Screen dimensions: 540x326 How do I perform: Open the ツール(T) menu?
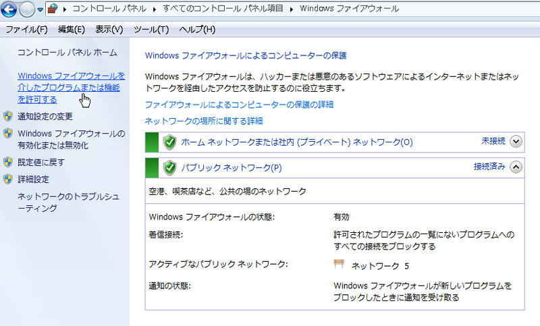tap(151, 30)
